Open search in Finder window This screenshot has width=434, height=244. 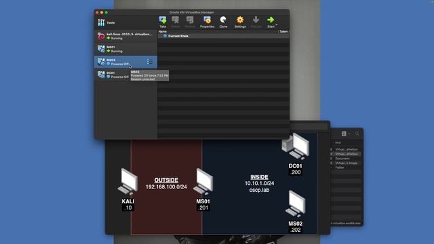tap(357, 134)
